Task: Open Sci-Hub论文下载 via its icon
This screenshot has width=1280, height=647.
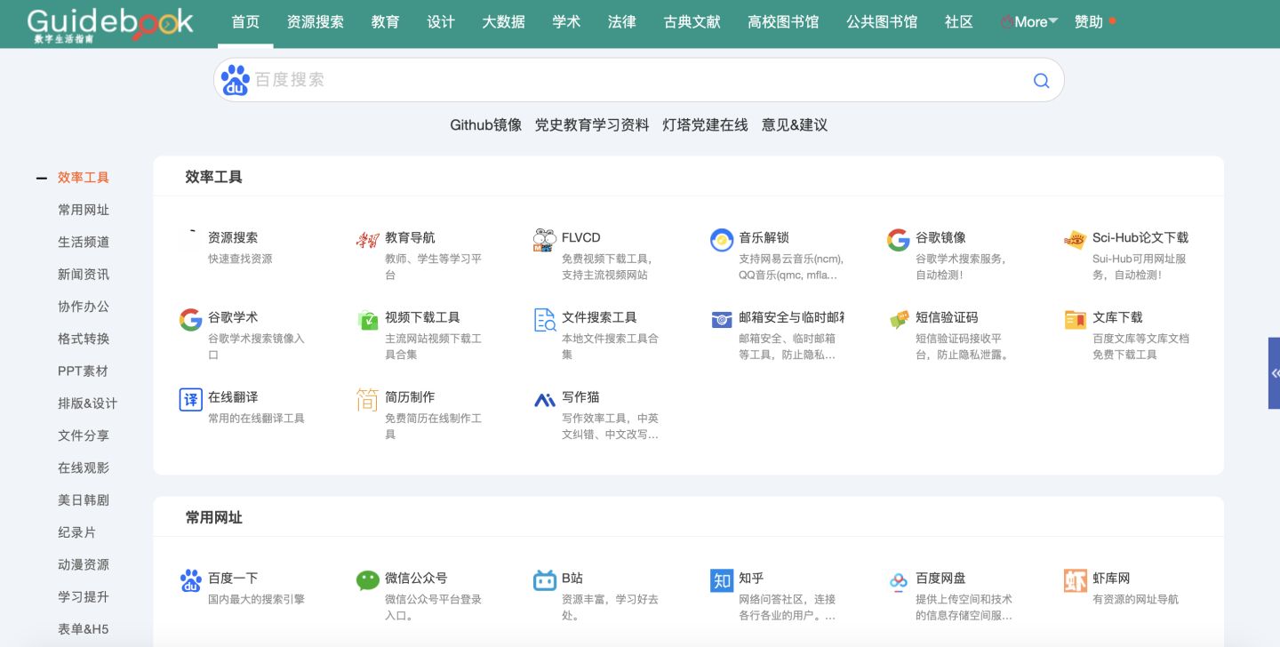Action: point(1075,239)
